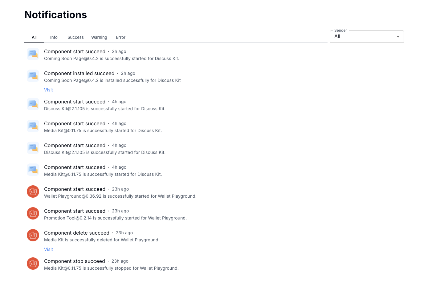
Task: Click the Sender dropdown arrow
Action: 398,37
